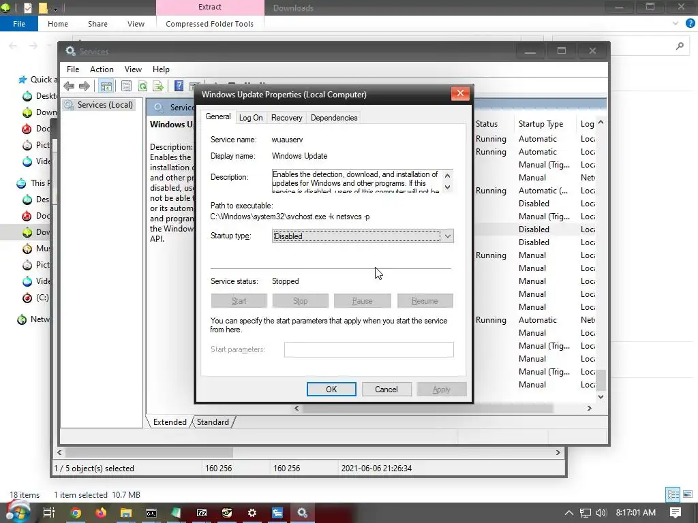The width and height of the screenshot is (698, 523).
Task: Open the View menu in Services
Action: click(133, 69)
